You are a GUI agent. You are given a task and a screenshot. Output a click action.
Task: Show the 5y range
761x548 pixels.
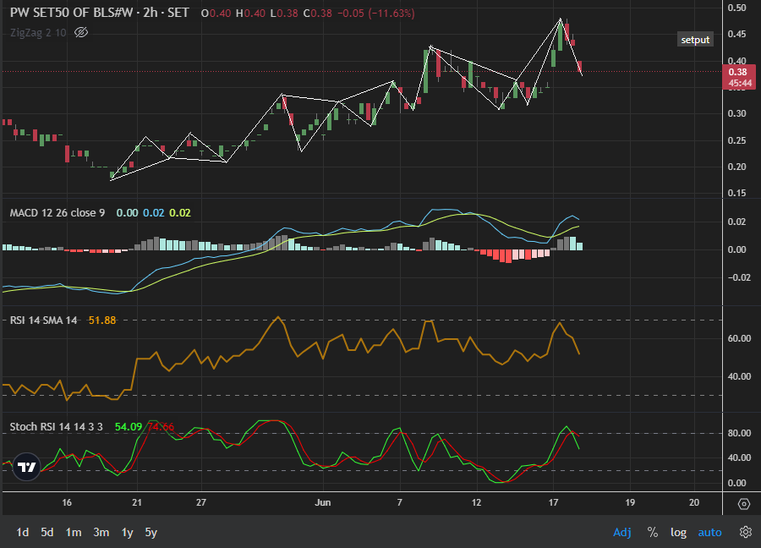coord(151,532)
